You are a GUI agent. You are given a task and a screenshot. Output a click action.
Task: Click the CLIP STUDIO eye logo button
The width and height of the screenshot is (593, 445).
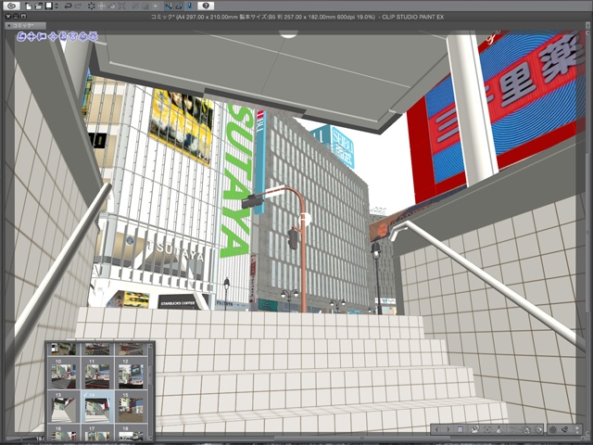(x=11, y=6)
